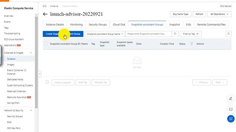Click the Buy Same Type button

tap(181, 14)
